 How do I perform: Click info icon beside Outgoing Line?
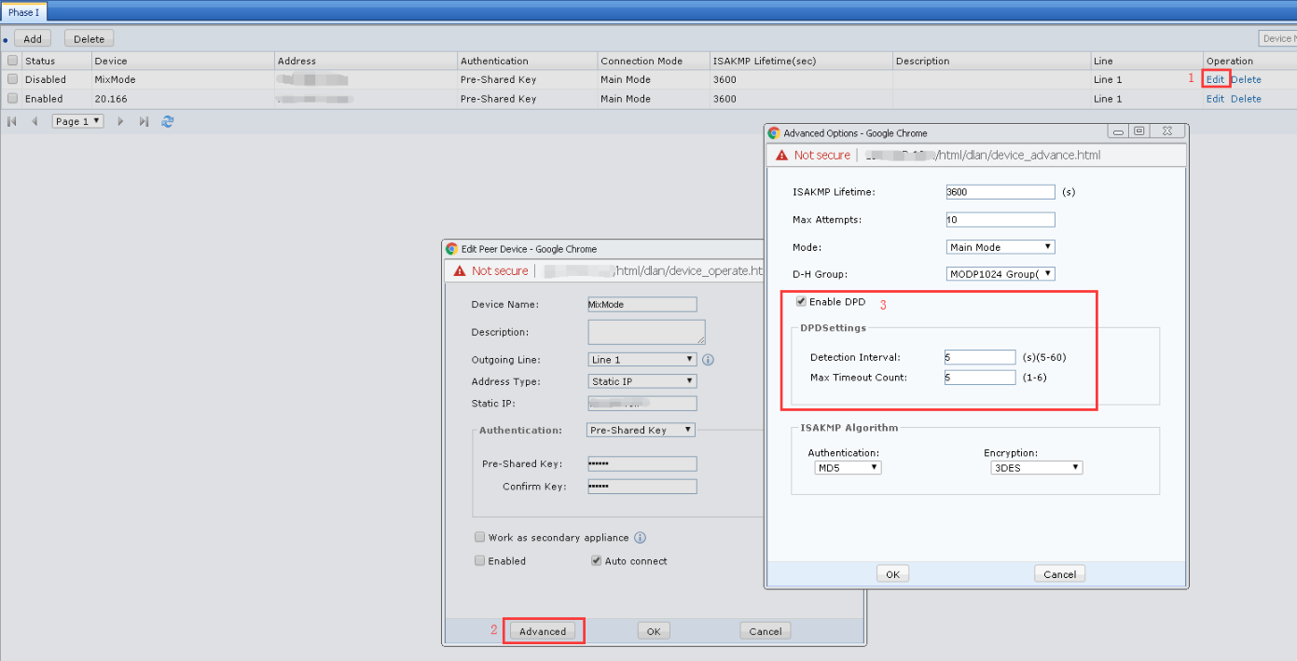point(708,360)
